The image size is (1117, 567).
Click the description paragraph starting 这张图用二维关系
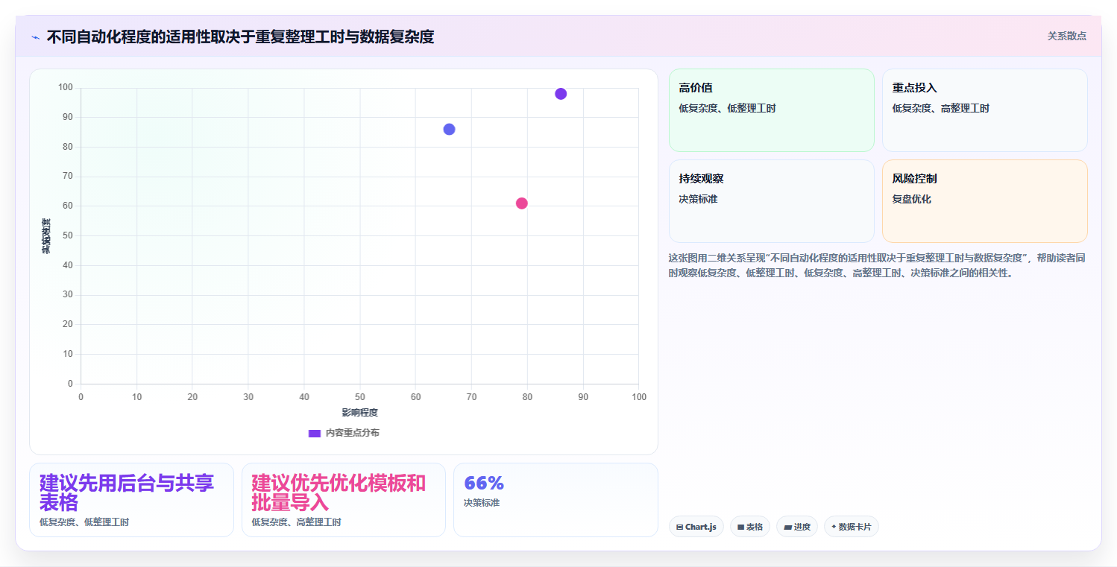[877, 265]
